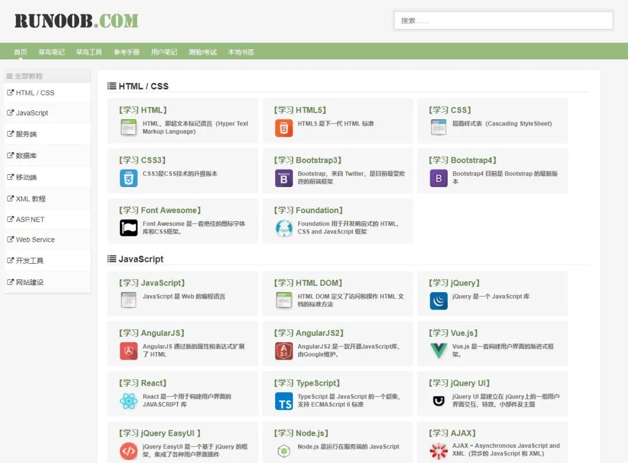Click the Node.js hexagon icon

(x=284, y=451)
